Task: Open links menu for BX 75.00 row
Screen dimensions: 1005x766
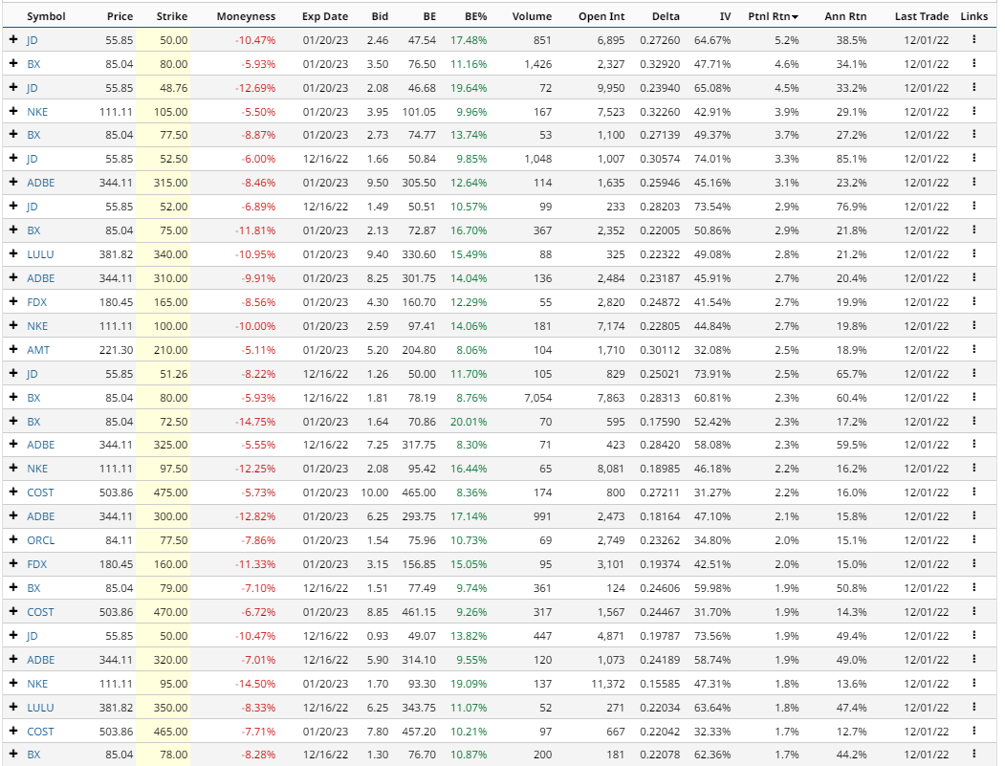Action: 973,230
